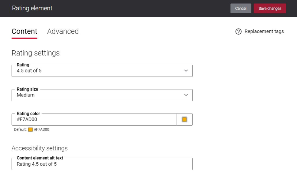Open the Rating dropdown showing 4.5 out of 5
Viewport: 297px width, 183px height.
(102, 71)
